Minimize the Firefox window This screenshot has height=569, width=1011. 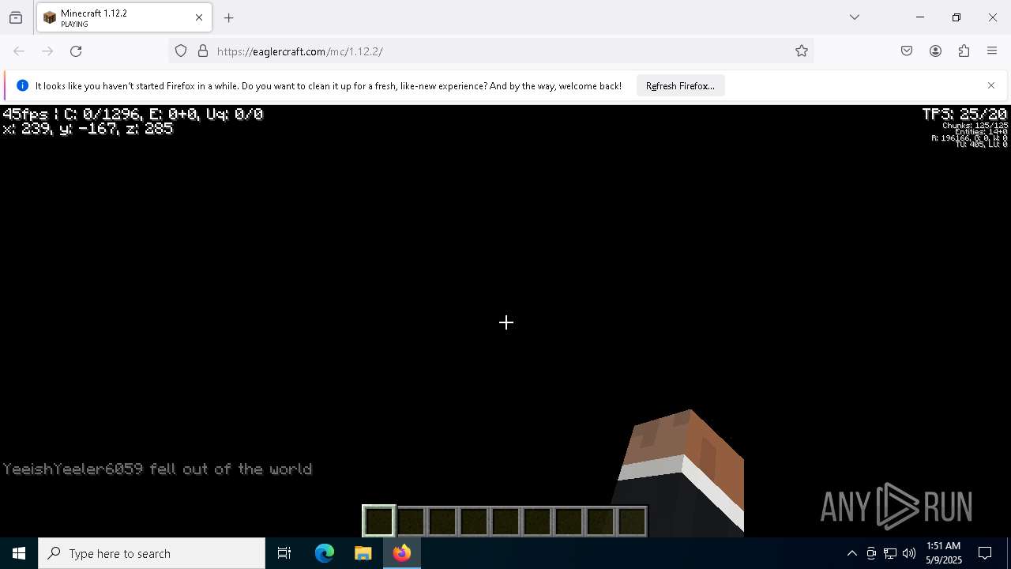pos(920,17)
